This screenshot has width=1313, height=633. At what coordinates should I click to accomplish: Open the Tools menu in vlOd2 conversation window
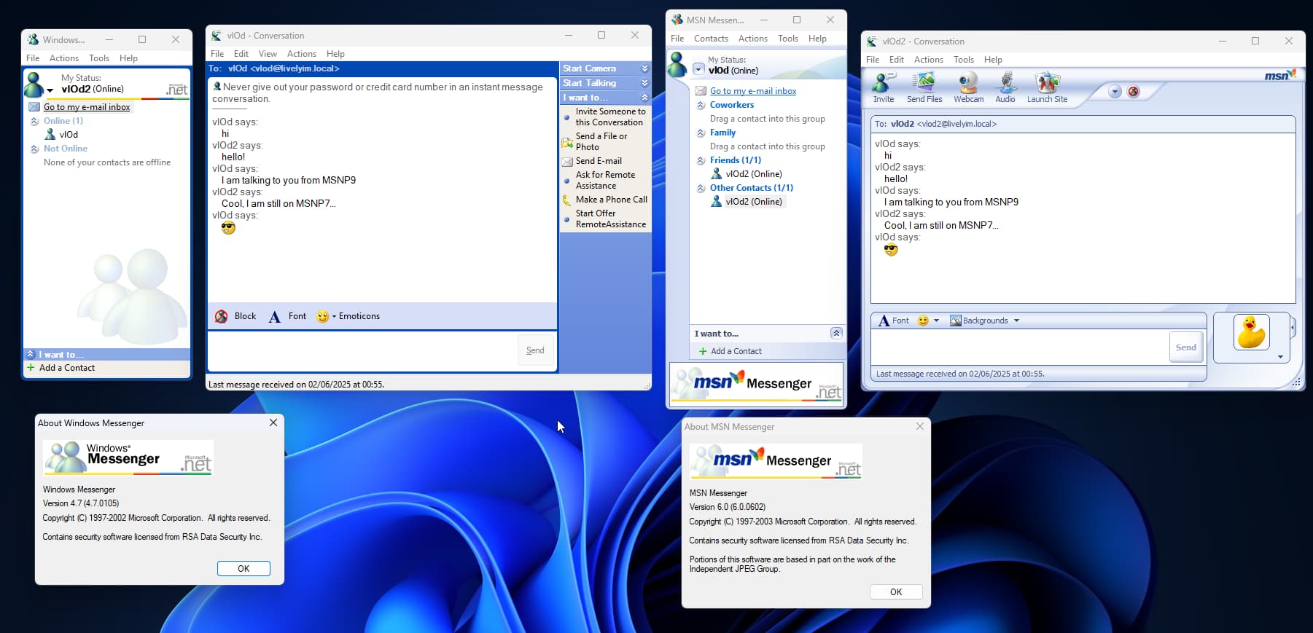(x=963, y=60)
